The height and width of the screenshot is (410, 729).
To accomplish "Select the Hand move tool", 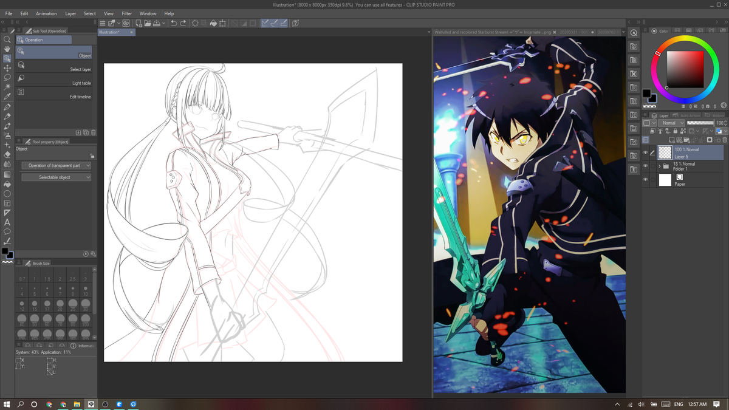I will pos(7,49).
